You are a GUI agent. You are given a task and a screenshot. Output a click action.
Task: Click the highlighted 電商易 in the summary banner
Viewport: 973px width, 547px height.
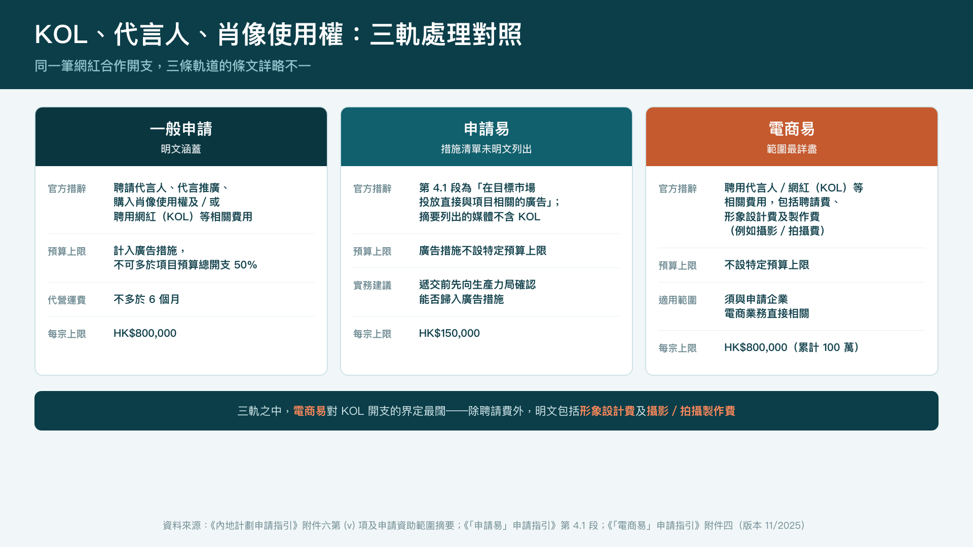310,411
